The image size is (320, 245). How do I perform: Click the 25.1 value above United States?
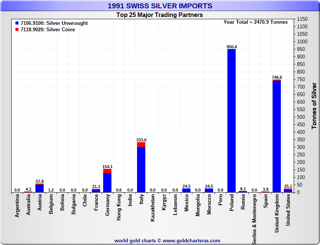(x=288, y=186)
